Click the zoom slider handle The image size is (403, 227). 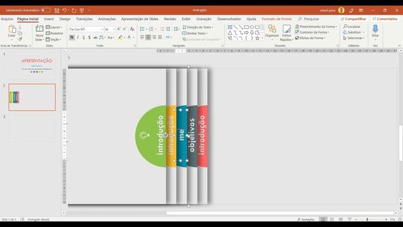[x=367, y=219]
